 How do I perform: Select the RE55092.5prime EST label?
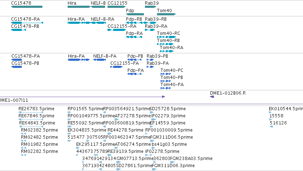pos(85,123)
